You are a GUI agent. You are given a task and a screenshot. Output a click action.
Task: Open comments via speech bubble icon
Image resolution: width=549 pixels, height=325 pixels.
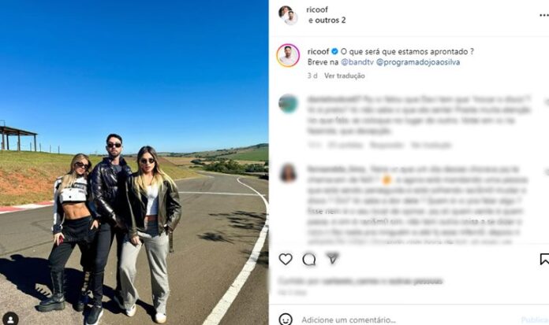[309, 260]
